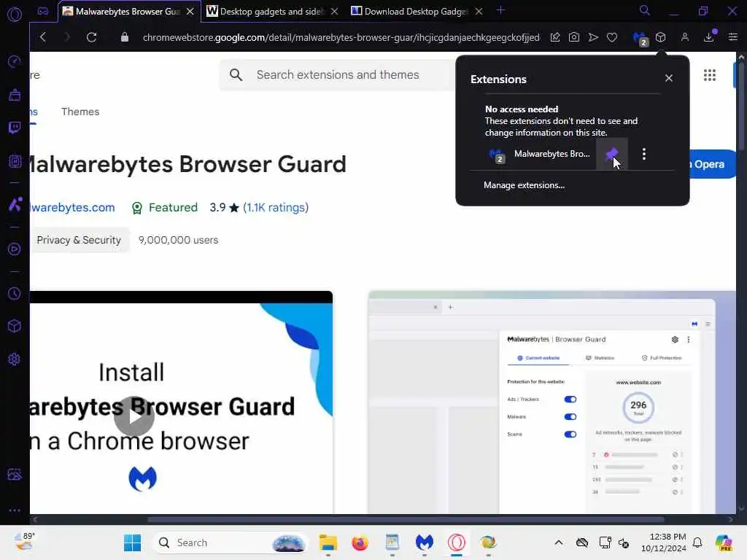Open Malwarebytes app from taskbar

[424, 542]
